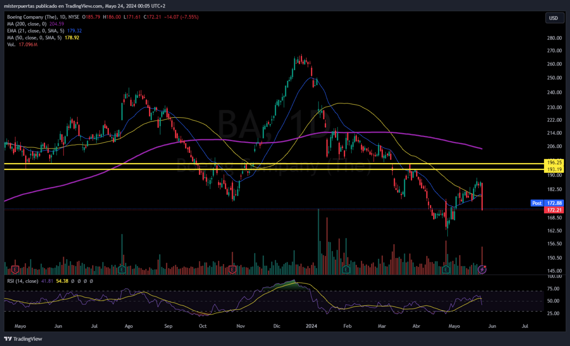Click the blue Post label
This screenshot has height=346, width=570.
pos(537,203)
